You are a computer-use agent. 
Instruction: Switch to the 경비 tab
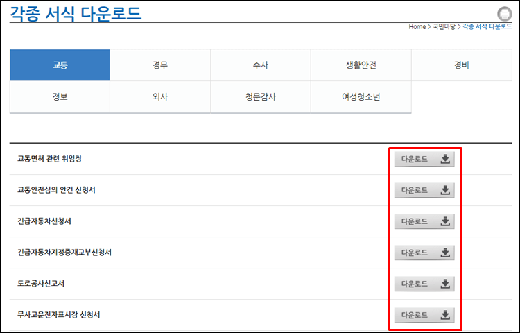[462, 65]
